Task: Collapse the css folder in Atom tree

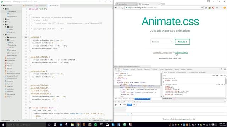Action: [x=4, y=9]
